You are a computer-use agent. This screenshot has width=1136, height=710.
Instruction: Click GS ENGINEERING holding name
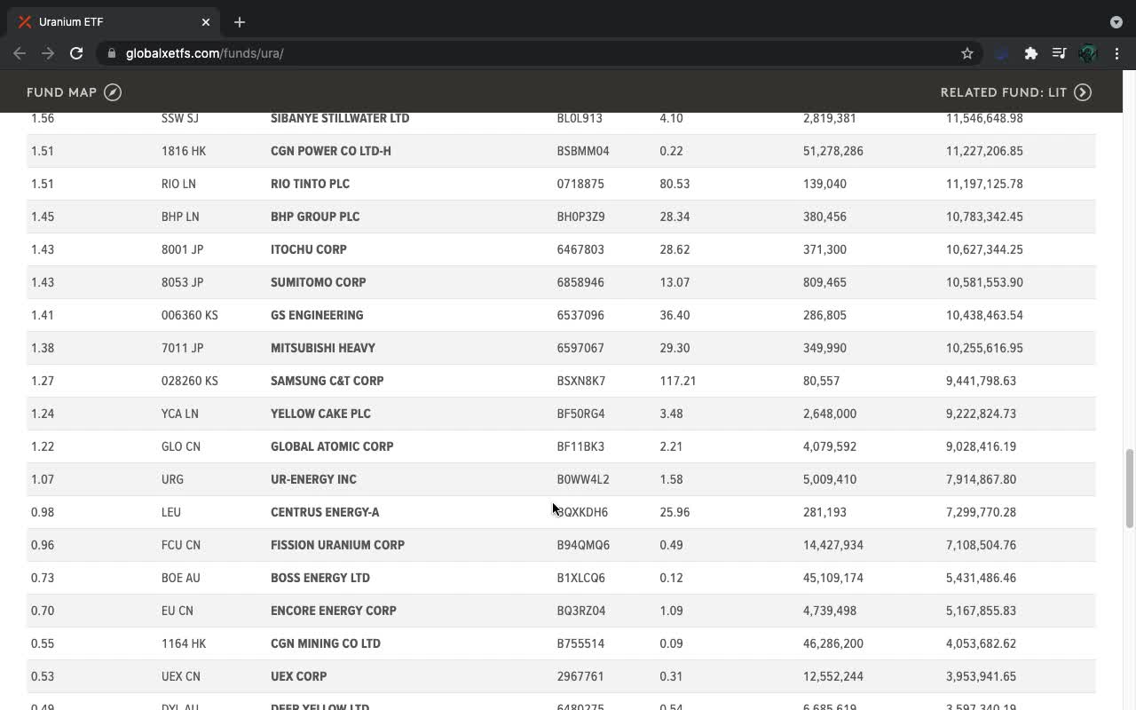(317, 315)
